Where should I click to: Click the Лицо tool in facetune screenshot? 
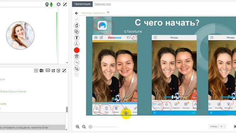(107, 110)
